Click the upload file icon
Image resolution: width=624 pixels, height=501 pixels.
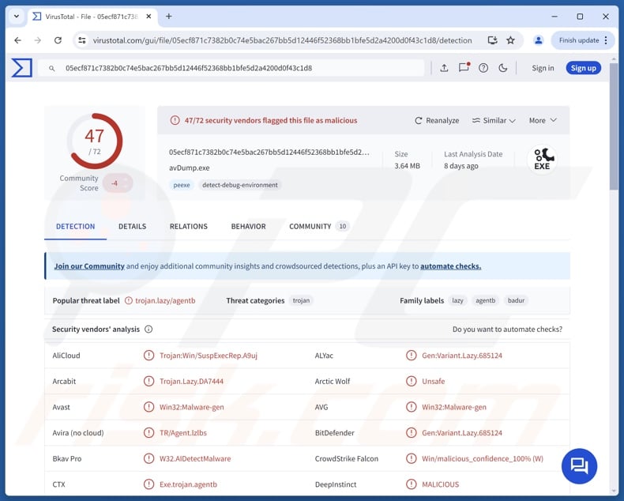[x=444, y=68]
